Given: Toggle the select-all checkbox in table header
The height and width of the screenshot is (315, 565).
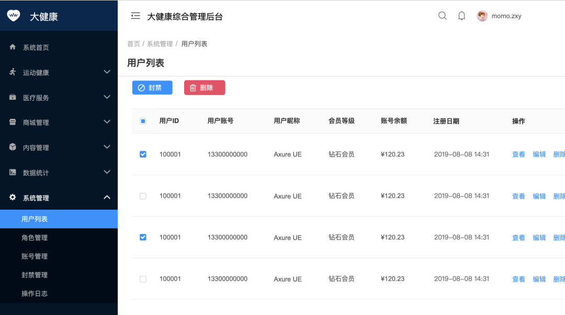Looking at the screenshot, I should pyautogui.click(x=143, y=121).
